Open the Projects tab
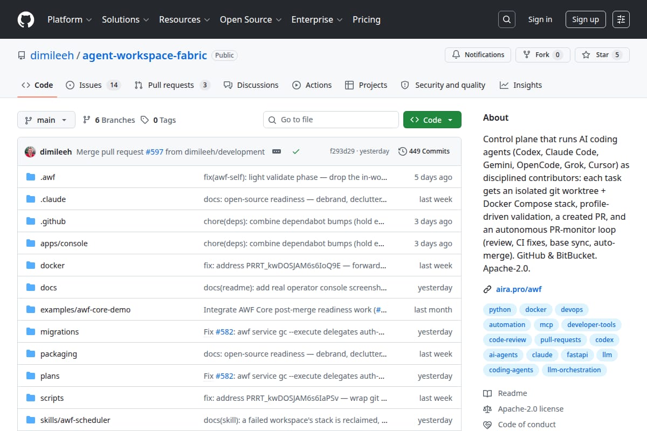 [x=366, y=85]
